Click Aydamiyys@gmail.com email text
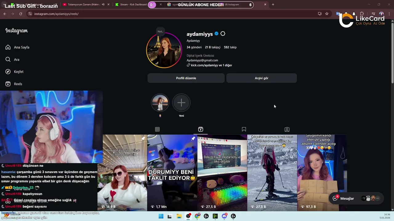Screen dimensions: 394x221 202,60
